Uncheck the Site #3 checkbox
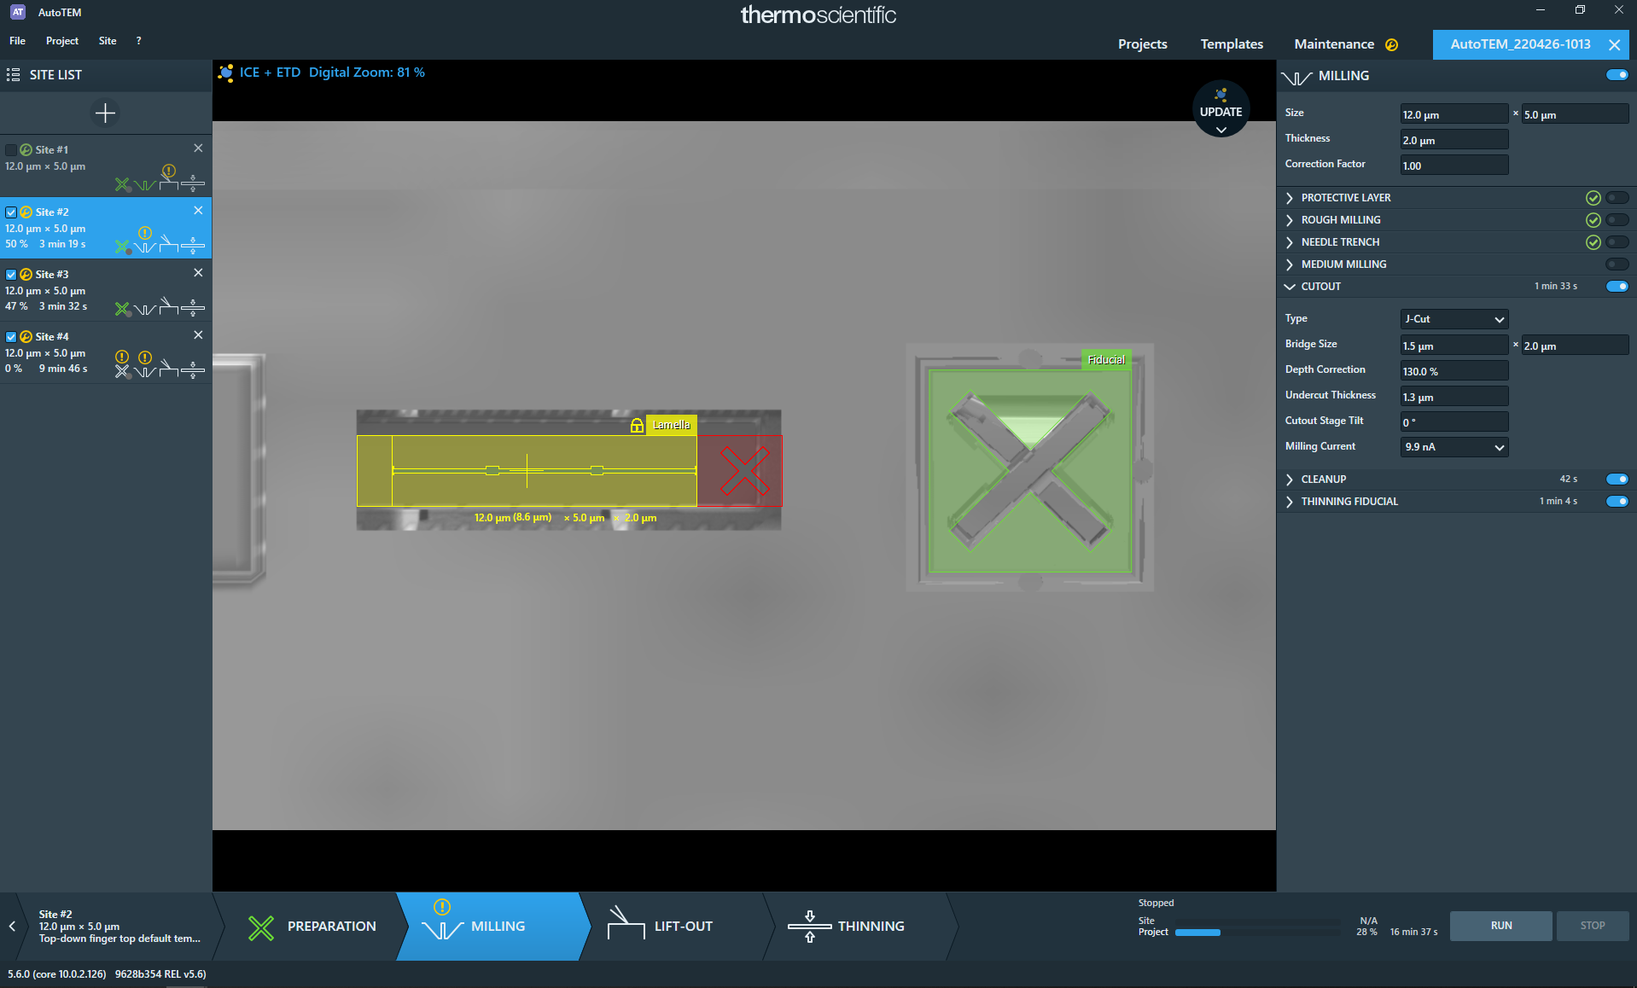1637x988 pixels. click(11, 275)
